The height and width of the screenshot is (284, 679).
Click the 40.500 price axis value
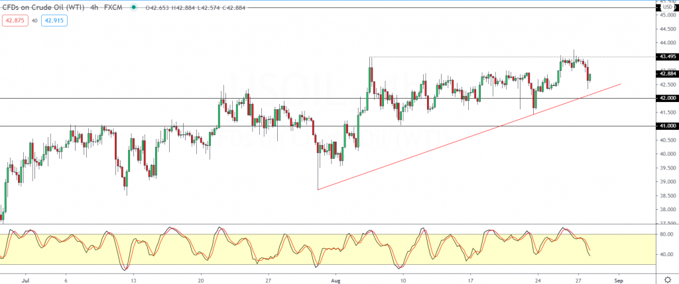click(667, 140)
